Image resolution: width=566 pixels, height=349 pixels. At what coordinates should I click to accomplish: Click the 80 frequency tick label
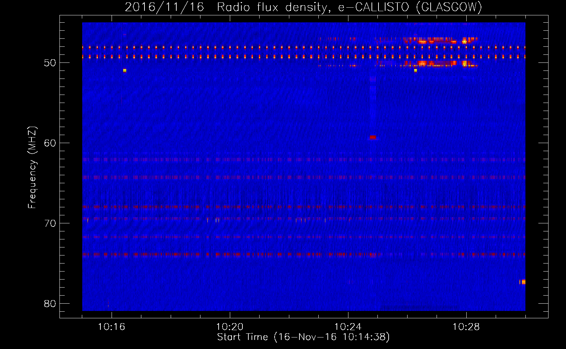(x=50, y=304)
